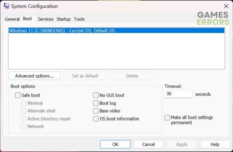The image size is (233, 152).
Task: Open the Services tab
Action: (46, 19)
